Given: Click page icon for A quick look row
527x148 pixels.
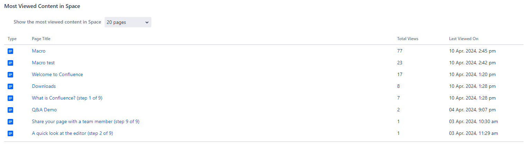Looking at the screenshot, I should [x=10, y=133].
